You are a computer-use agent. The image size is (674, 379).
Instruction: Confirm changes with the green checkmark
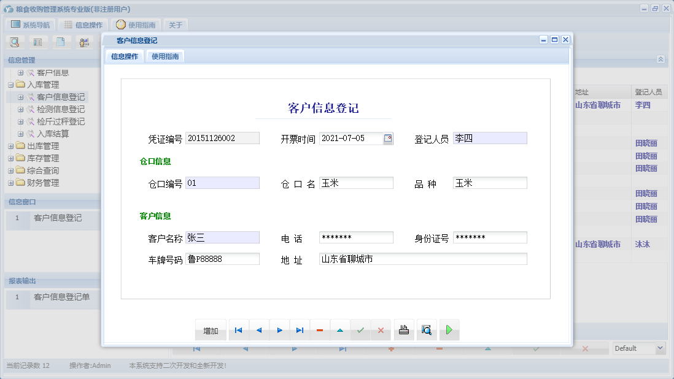coord(360,330)
